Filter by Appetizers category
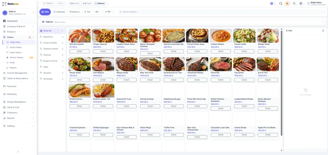 (52, 37)
